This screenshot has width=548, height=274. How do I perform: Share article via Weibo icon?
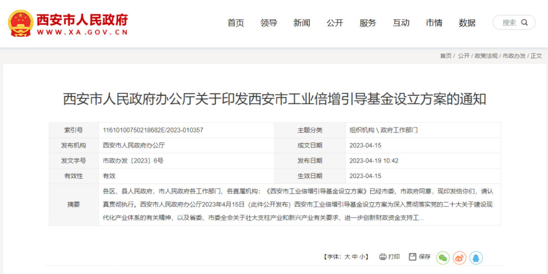459,258
